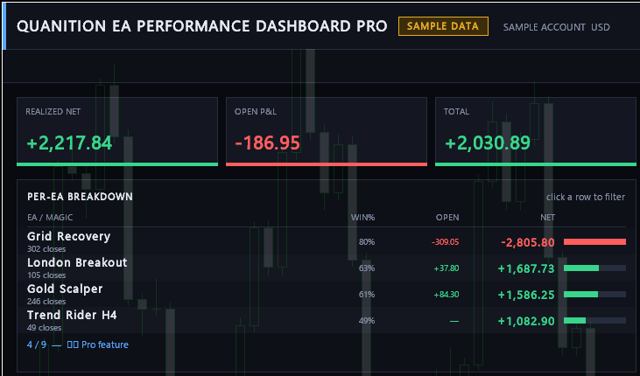Click Gold Scalper green net bar

[x=580, y=294]
